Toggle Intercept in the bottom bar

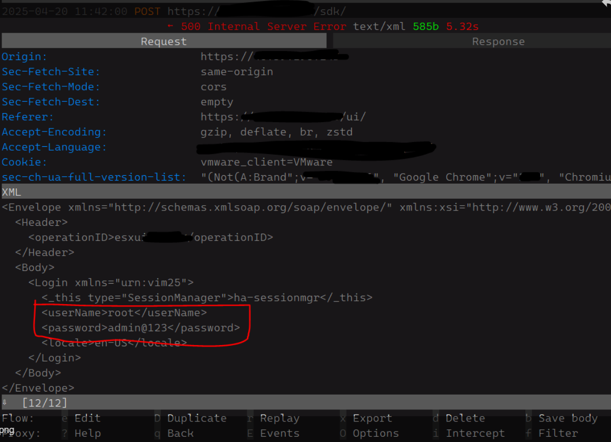pyautogui.click(x=475, y=434)
